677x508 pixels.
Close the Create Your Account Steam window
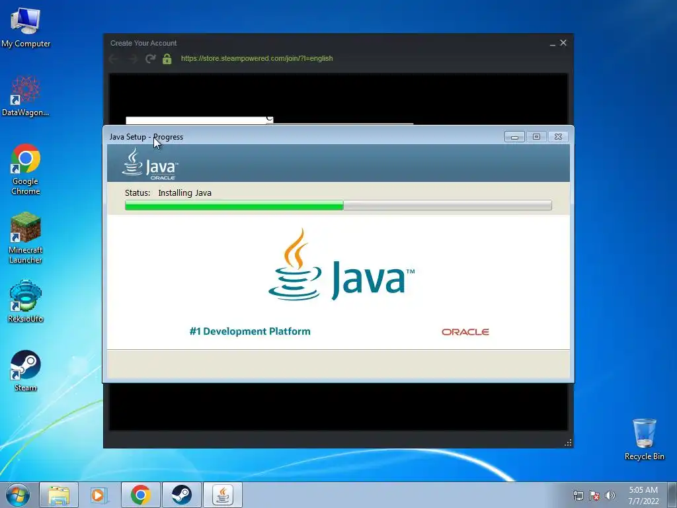pyautogui.click(x=563, y=43)
